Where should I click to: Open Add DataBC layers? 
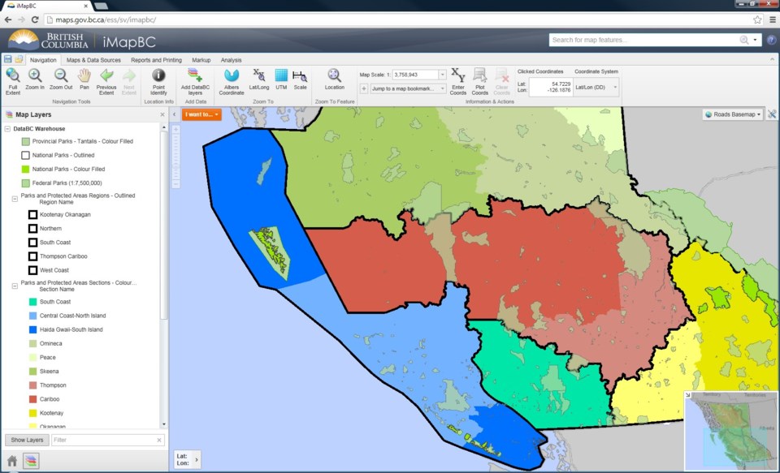tap(195, 81)
